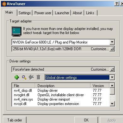Select the nv4_mini.sys row
The image size is (123, 123).
(x=61, y=99)
